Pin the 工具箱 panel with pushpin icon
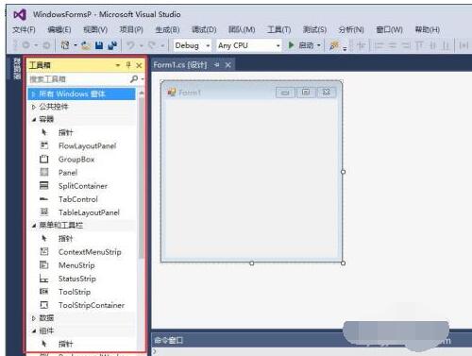 click(x=128, y=65)
